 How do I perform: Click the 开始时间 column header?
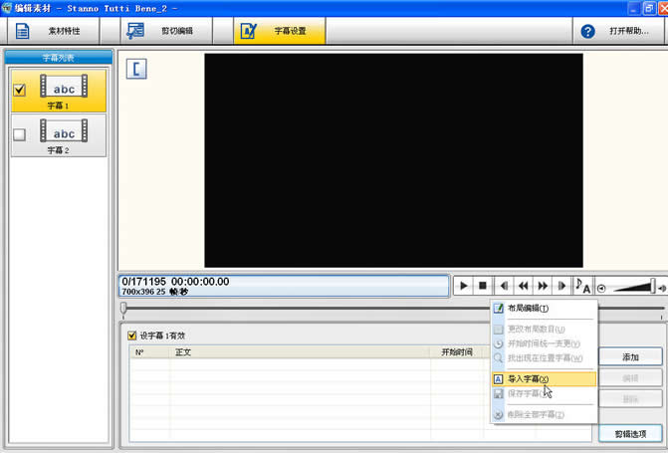click(457, 352)
